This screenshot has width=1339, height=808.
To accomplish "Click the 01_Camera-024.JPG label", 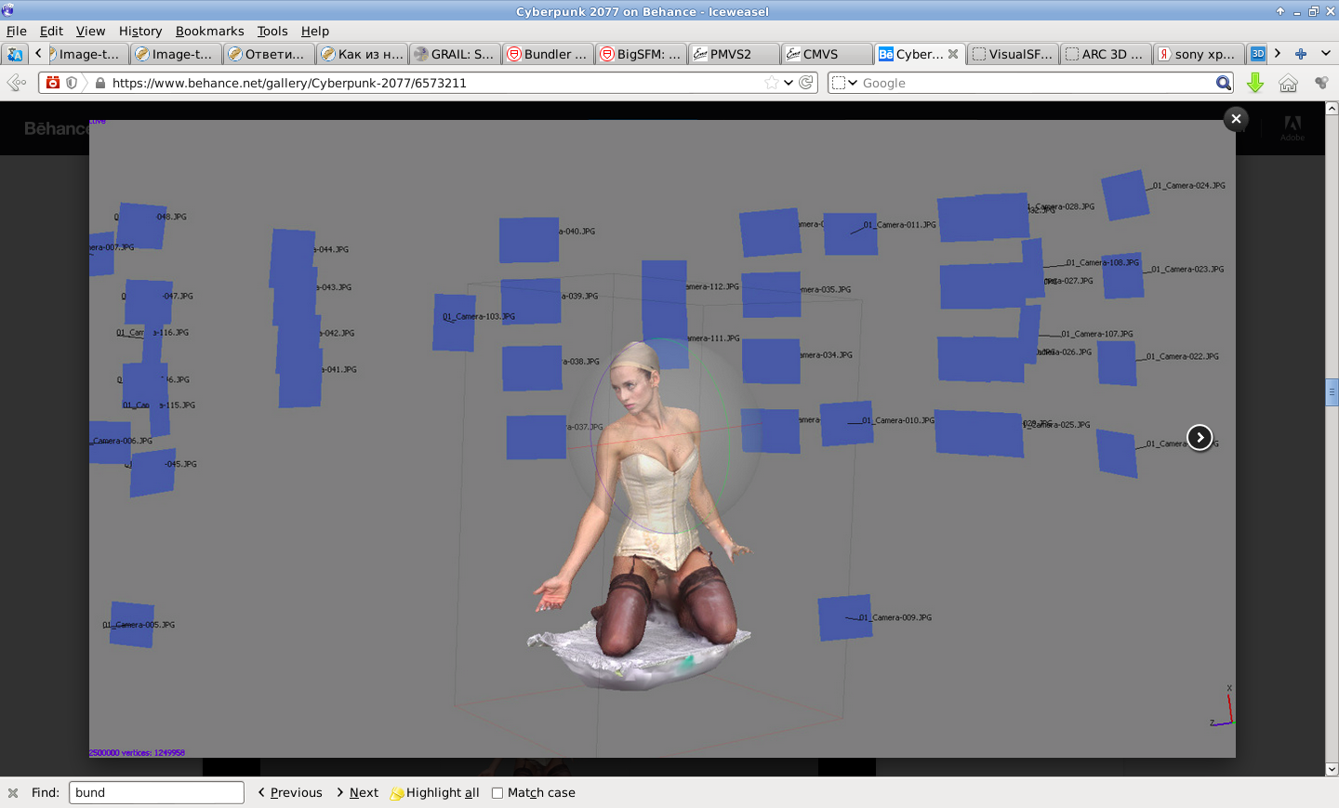I will pos(1189,186).
